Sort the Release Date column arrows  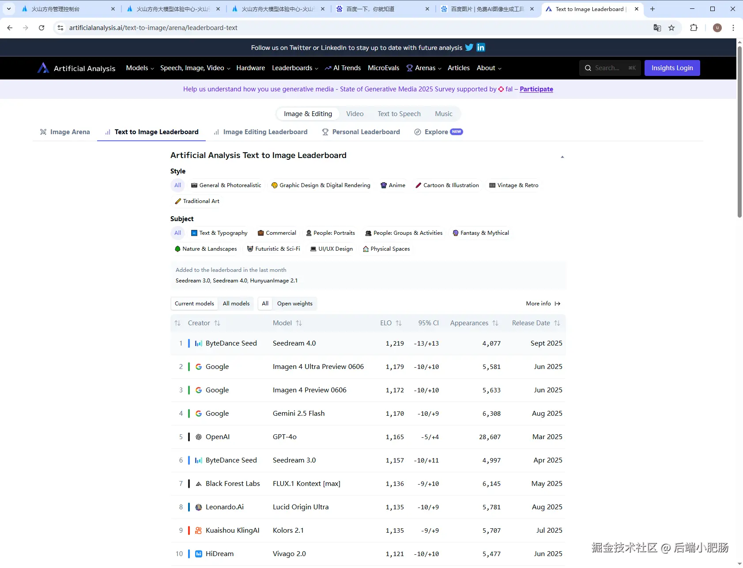557,323
